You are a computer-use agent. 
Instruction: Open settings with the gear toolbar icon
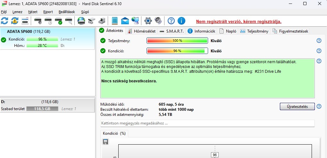click(x=148, y=21)
